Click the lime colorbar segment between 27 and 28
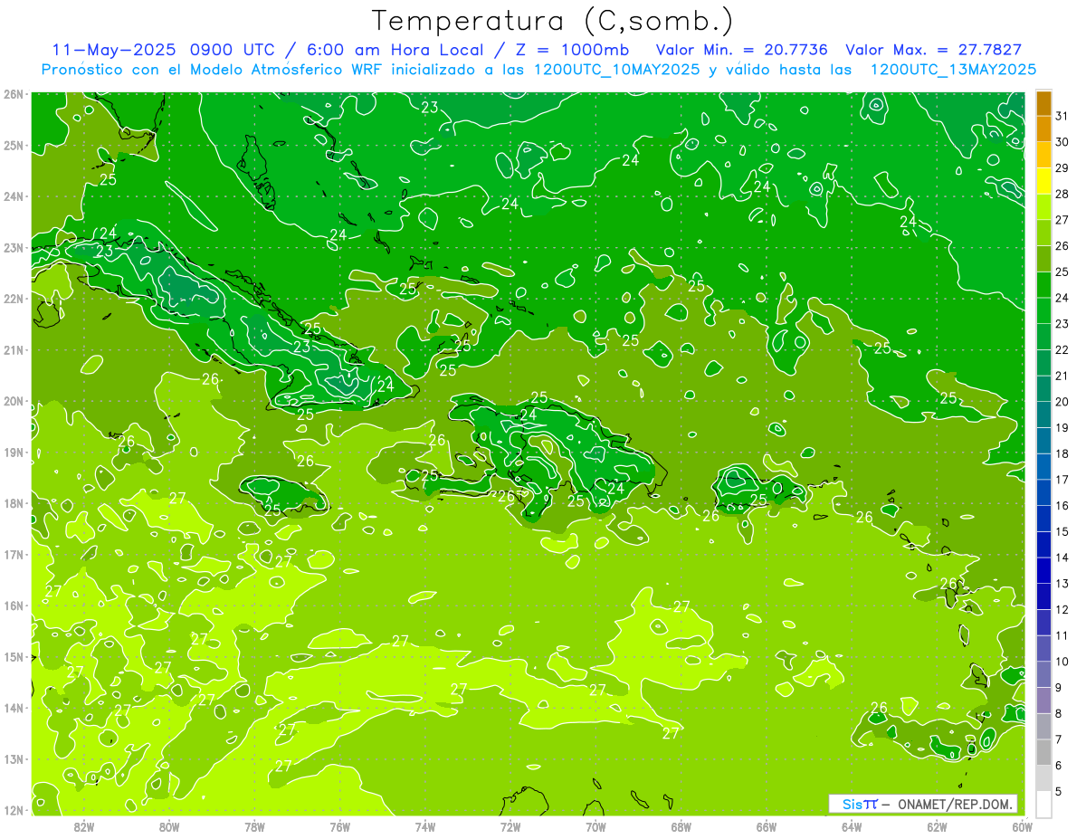The width and height of the screenshot is (1086, 839). coord(1043,207)
